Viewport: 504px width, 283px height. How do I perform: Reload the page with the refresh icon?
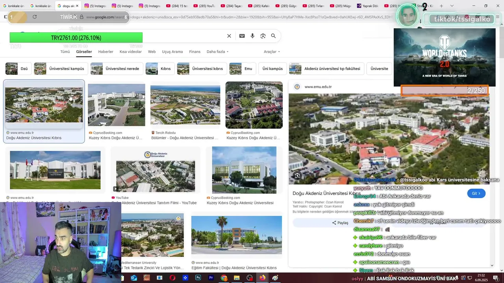tap(35, 17)
